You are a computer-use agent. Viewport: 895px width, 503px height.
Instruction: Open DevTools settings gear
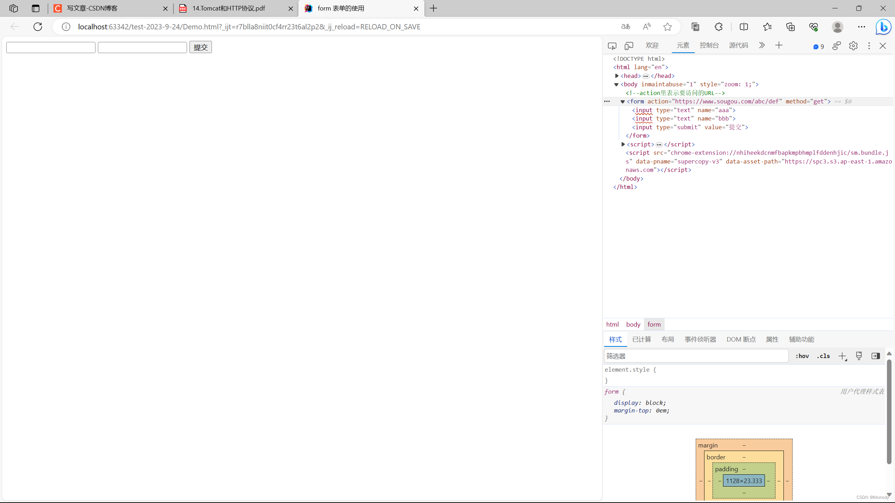(x=853, y=46)
